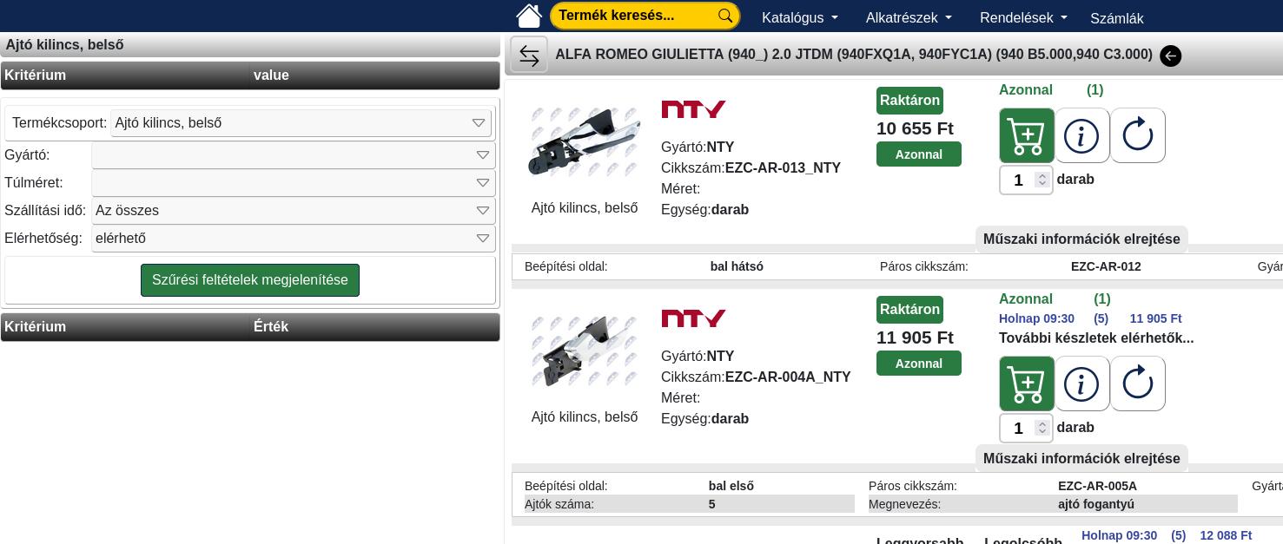Click the black back arrow after the vehicle name
The image size is (1283, 544).
coord(1170,56)
